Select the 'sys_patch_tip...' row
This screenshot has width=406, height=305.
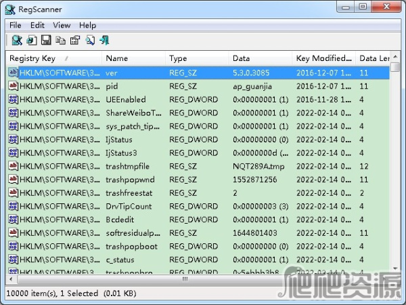198,126
